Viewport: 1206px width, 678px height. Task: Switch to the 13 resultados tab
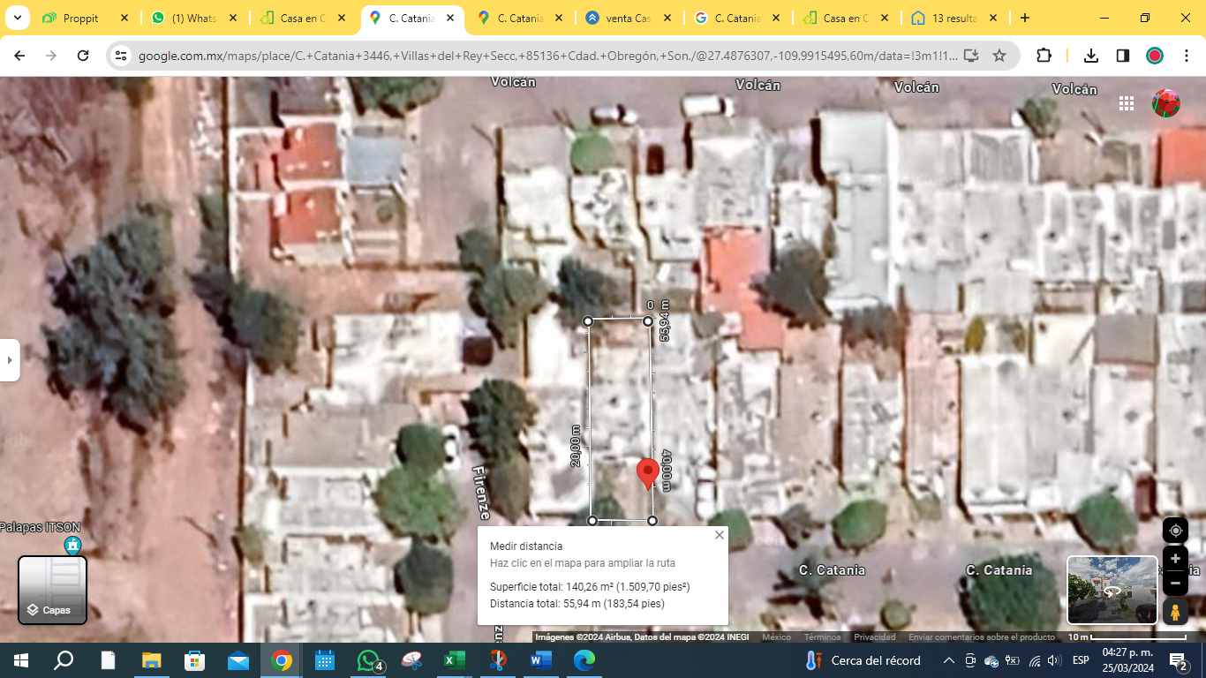[x=954, y=18]
